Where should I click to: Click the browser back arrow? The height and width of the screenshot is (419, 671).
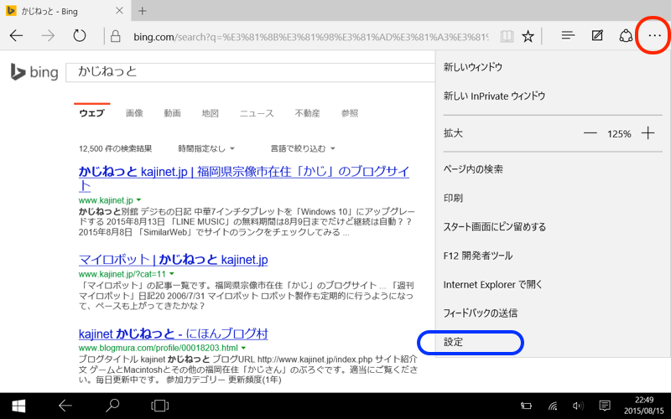[x=16, y=36]
